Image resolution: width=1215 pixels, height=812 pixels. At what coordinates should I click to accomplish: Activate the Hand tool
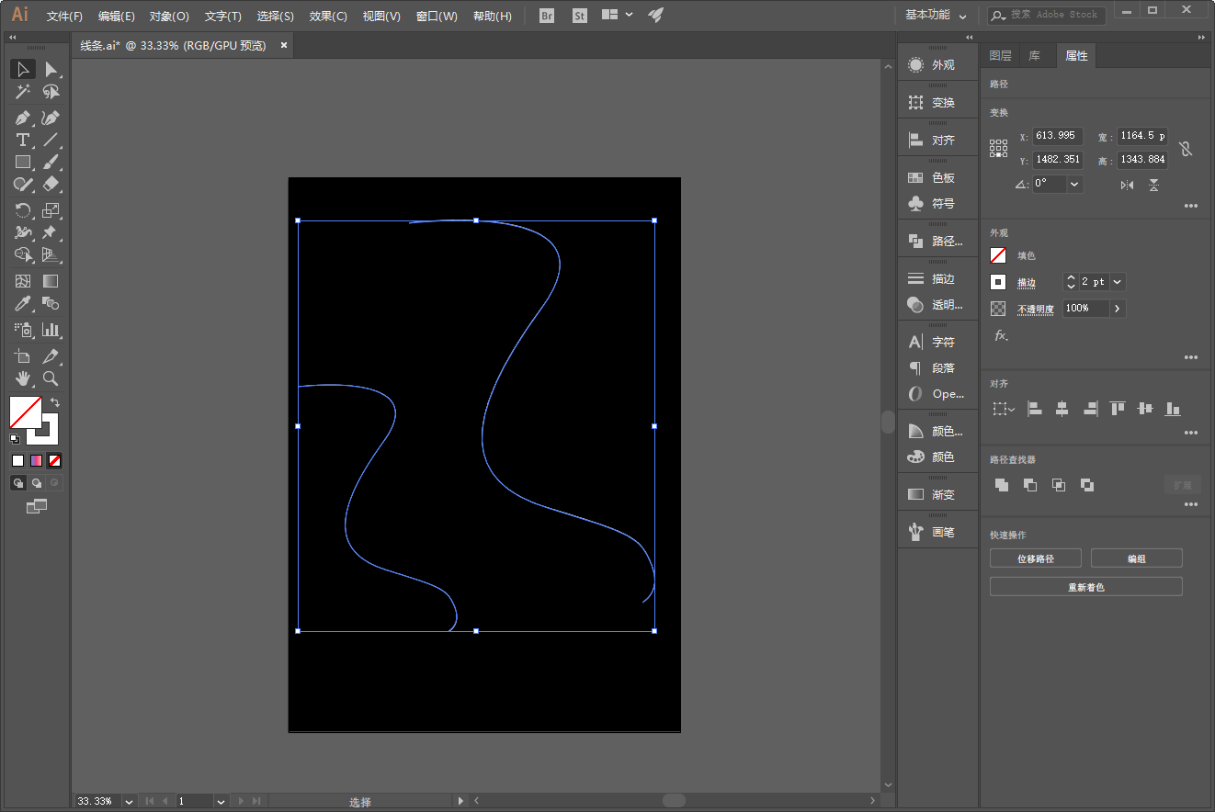tap(23, 378)
